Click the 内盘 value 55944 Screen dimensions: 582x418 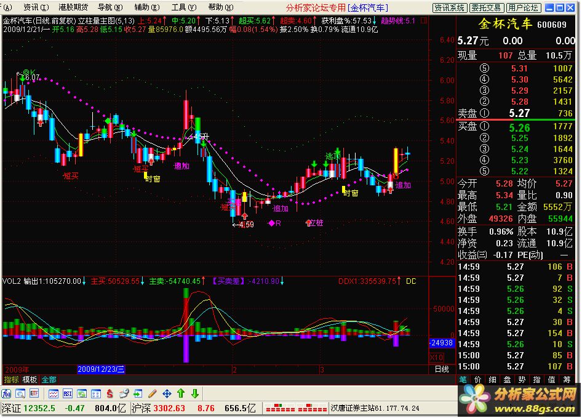tap(560, 219)
